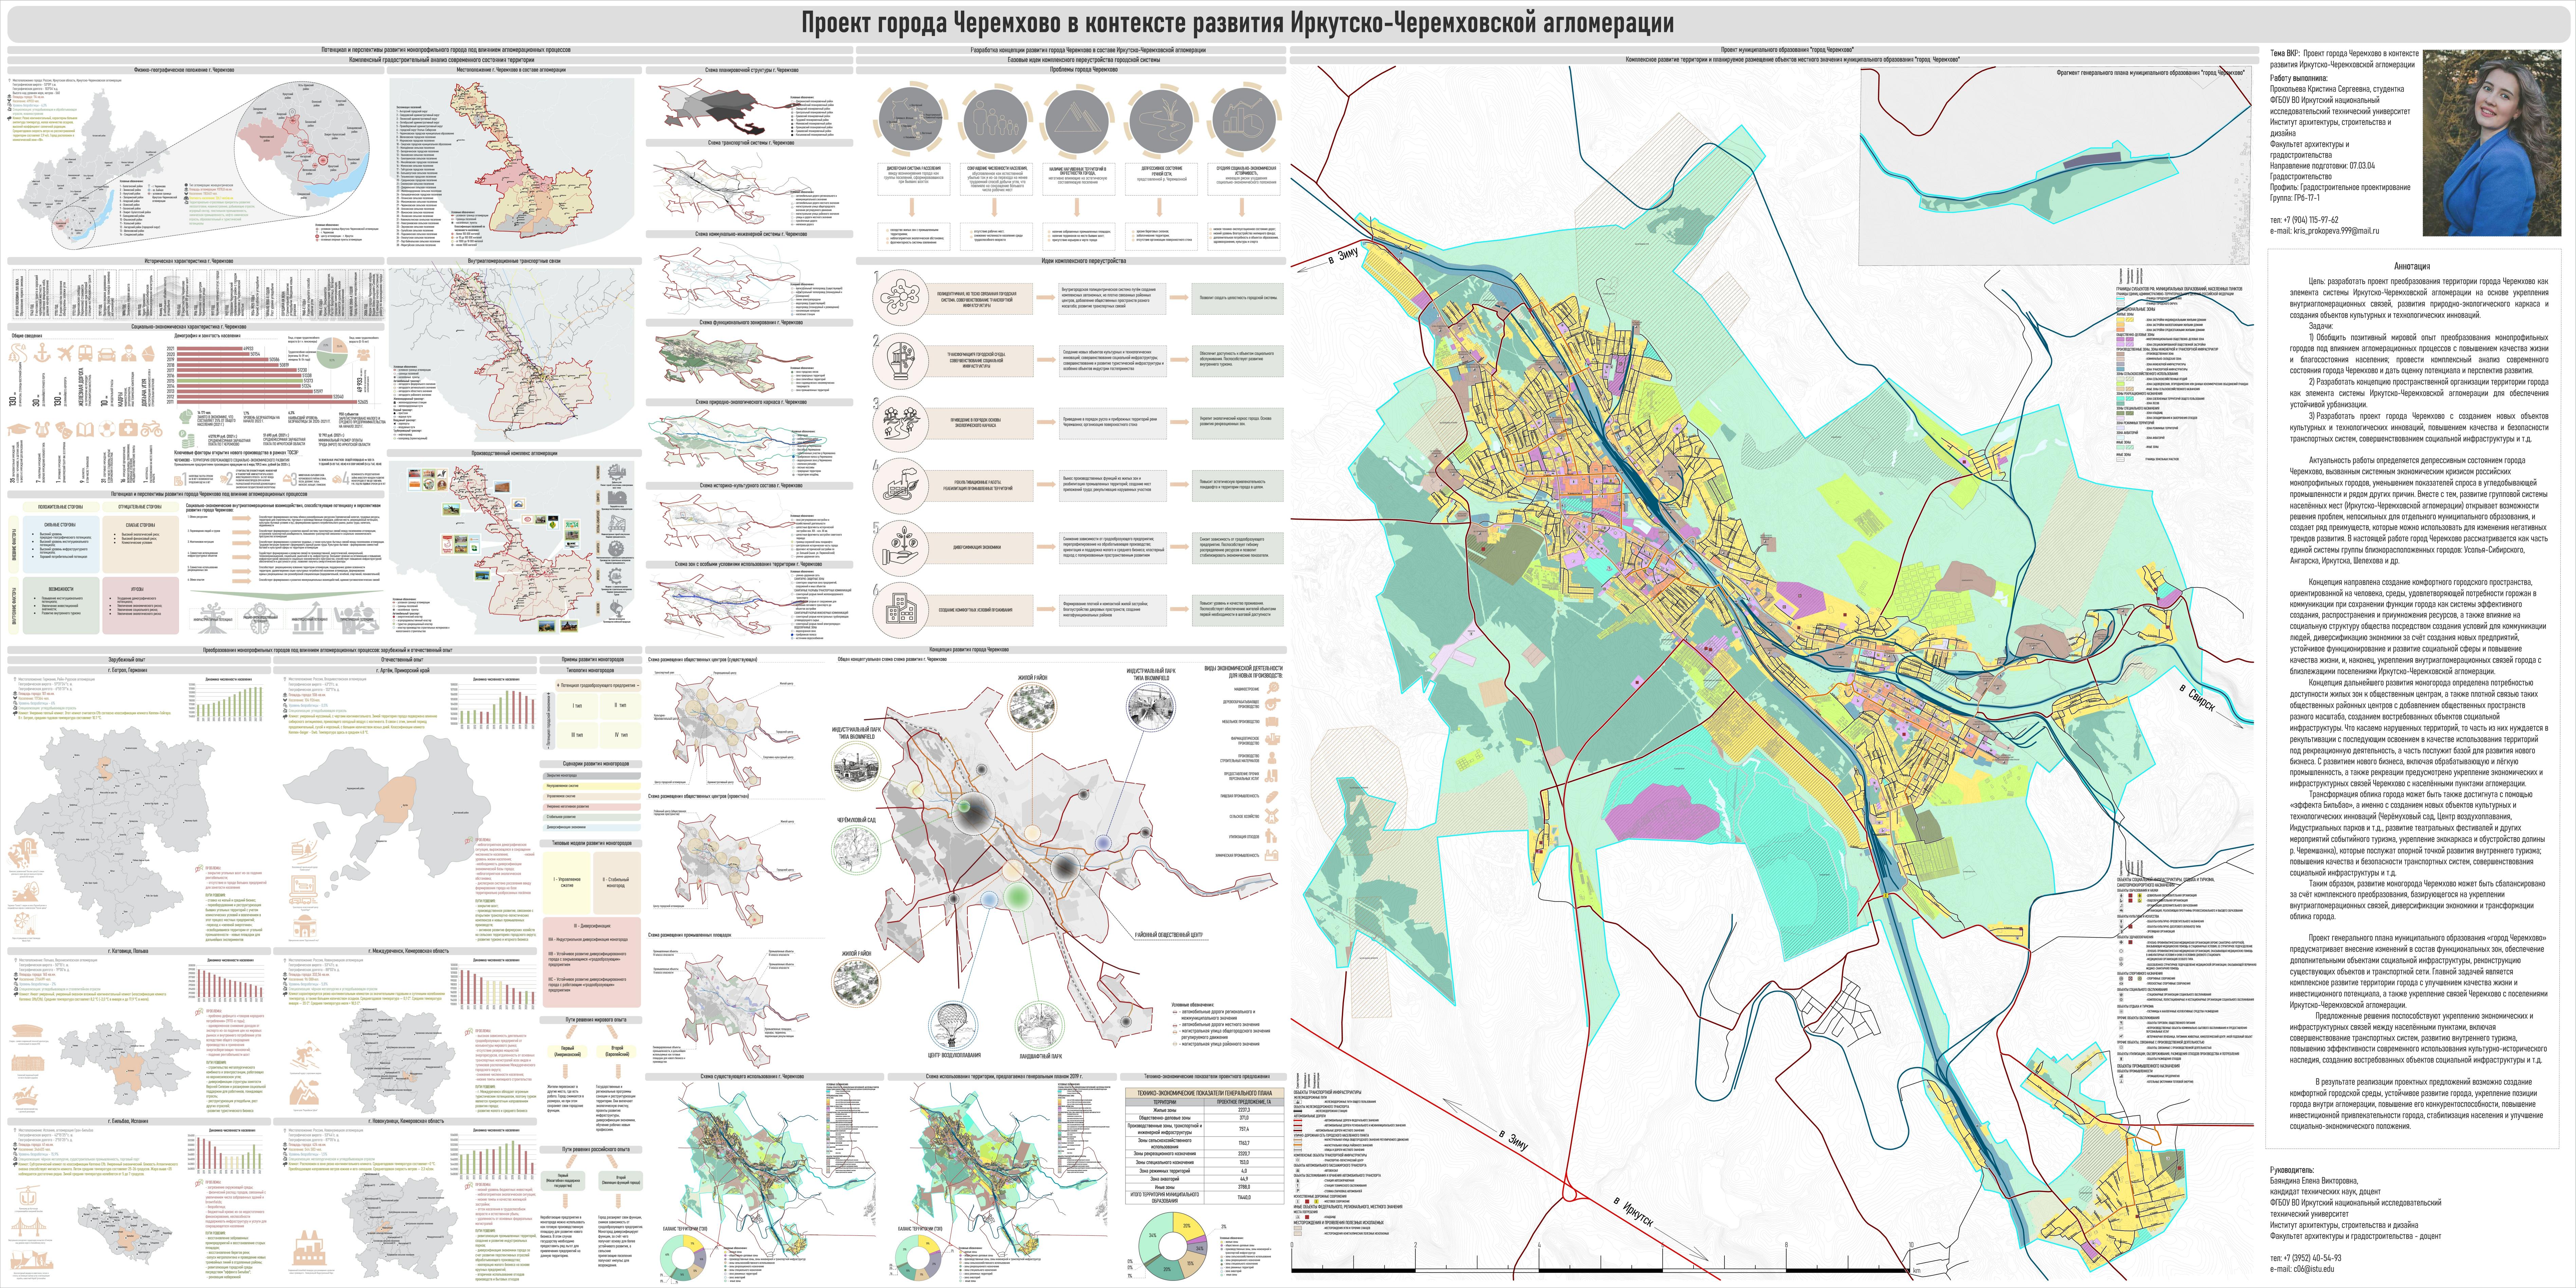Click the УТИЛИЗАЦИЯ ОТХОДОВ waste bin icon

point(1271,836)
